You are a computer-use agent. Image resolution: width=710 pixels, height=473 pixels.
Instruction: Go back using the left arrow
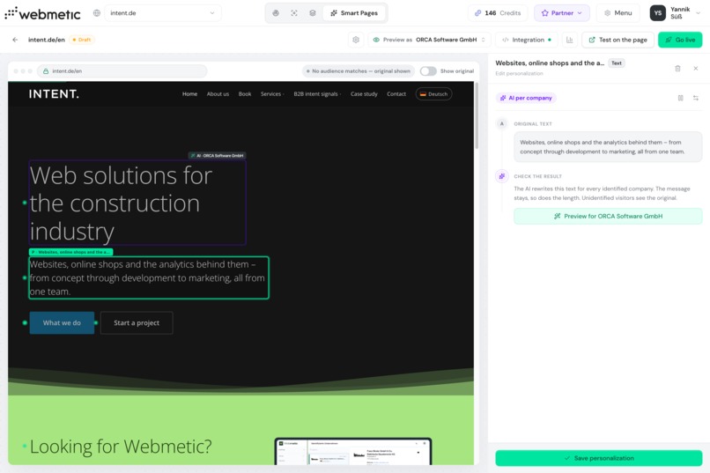15,40
